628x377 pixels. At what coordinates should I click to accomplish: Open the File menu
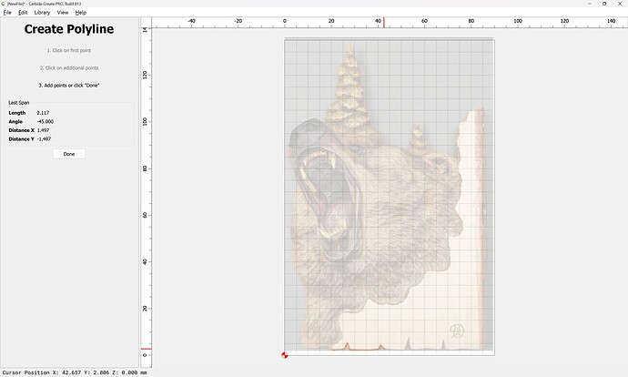pos(7,13)
